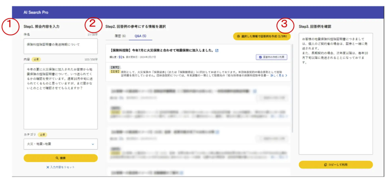
Task: Click into the 件名 subject input field
Action: (x=60, y=46)
